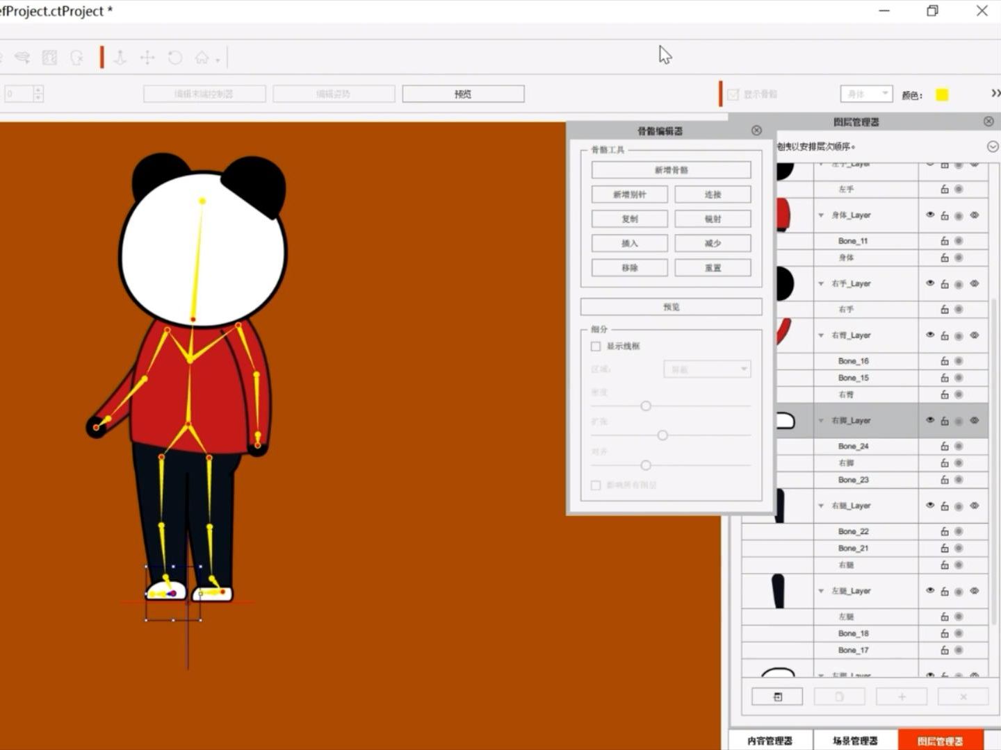Toggle the lock on Bone_11 layer
Image resolution: width=1001 pixels, height=750 pixels.
click(944, 240)
